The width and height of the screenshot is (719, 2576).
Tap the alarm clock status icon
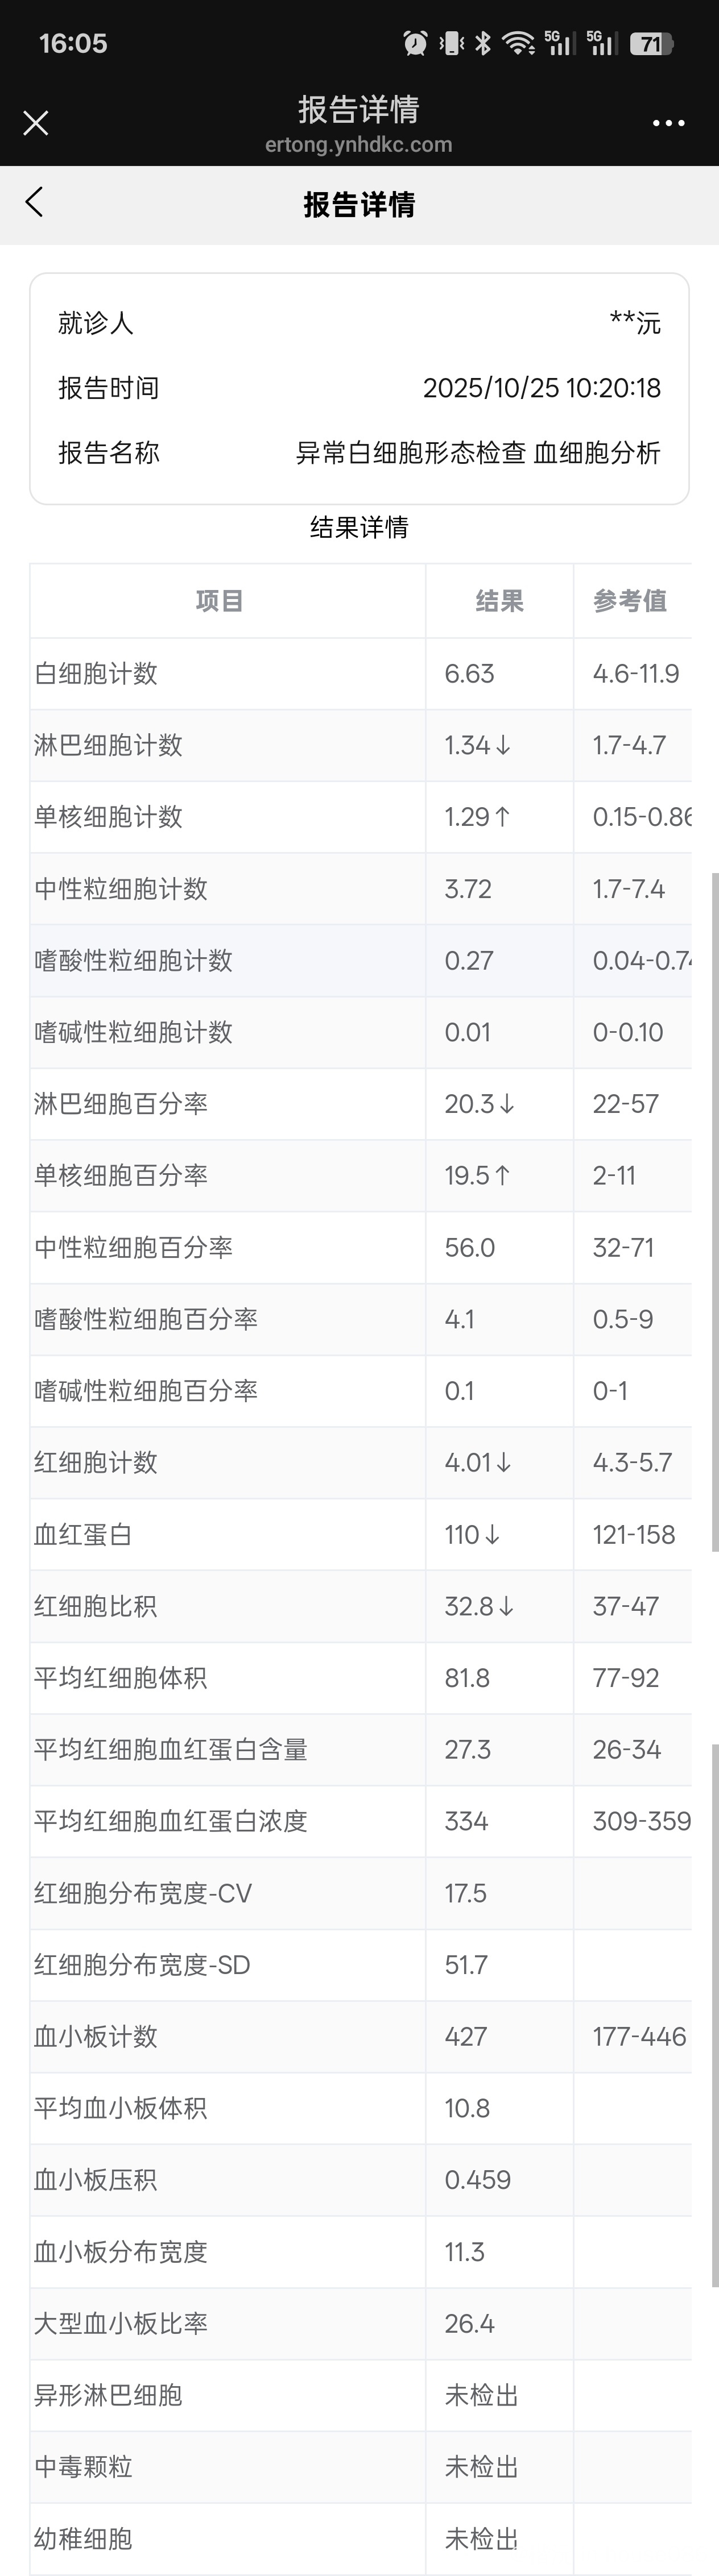[x=416, y=43]
